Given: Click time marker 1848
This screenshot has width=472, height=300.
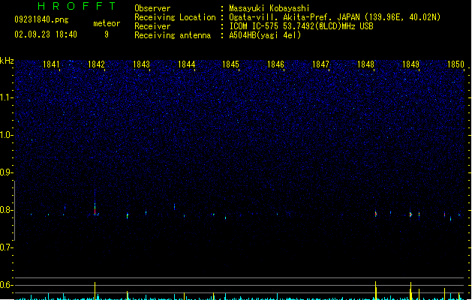Looking at the screenshot, I should click(x=365, y=64).
